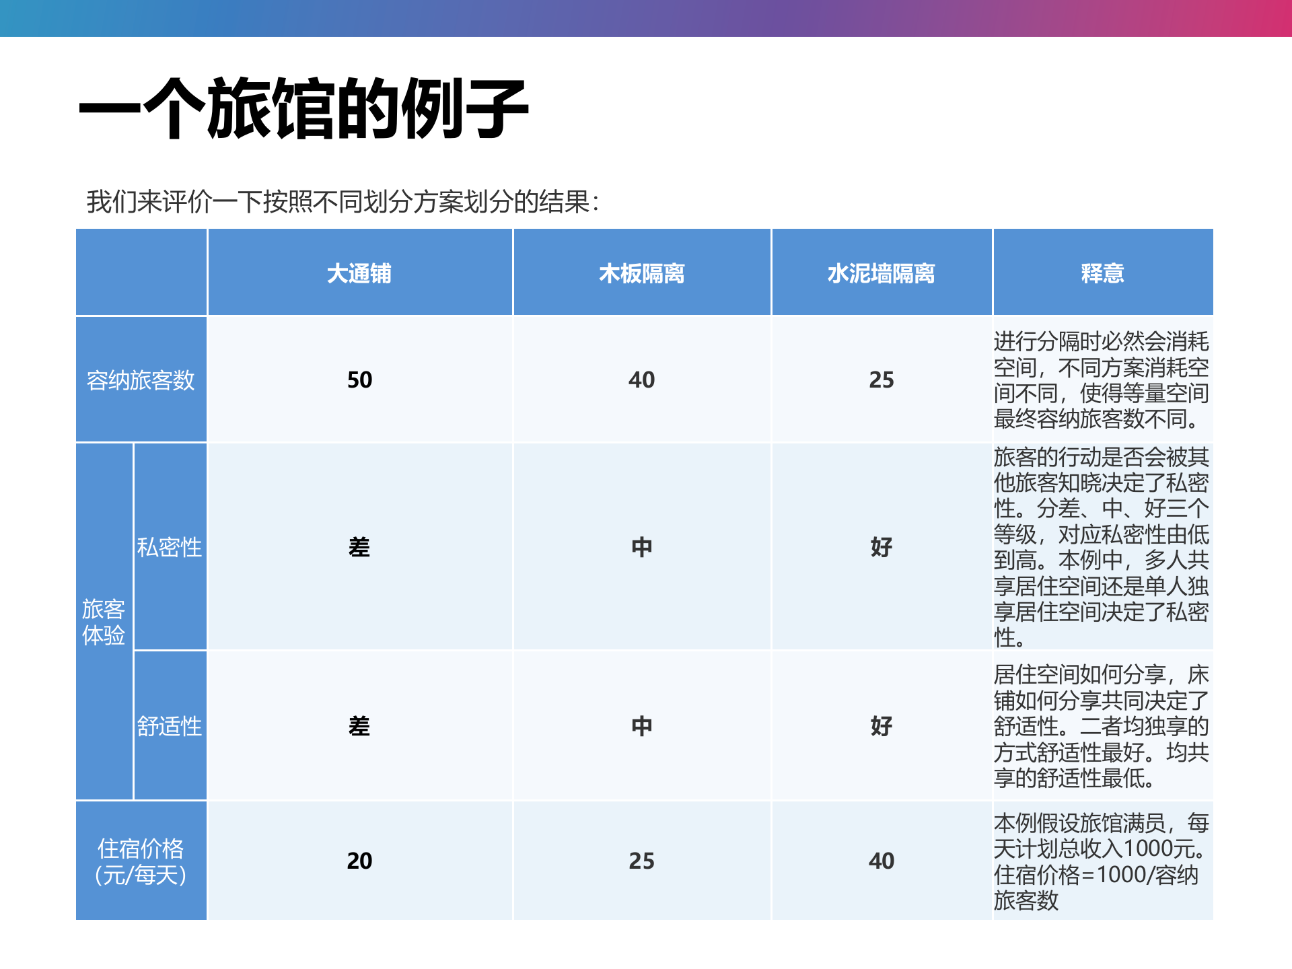Select the 木板隔离 column header
The height and width of the screenshot is (969, 1292).
click(x=641, y=271)
